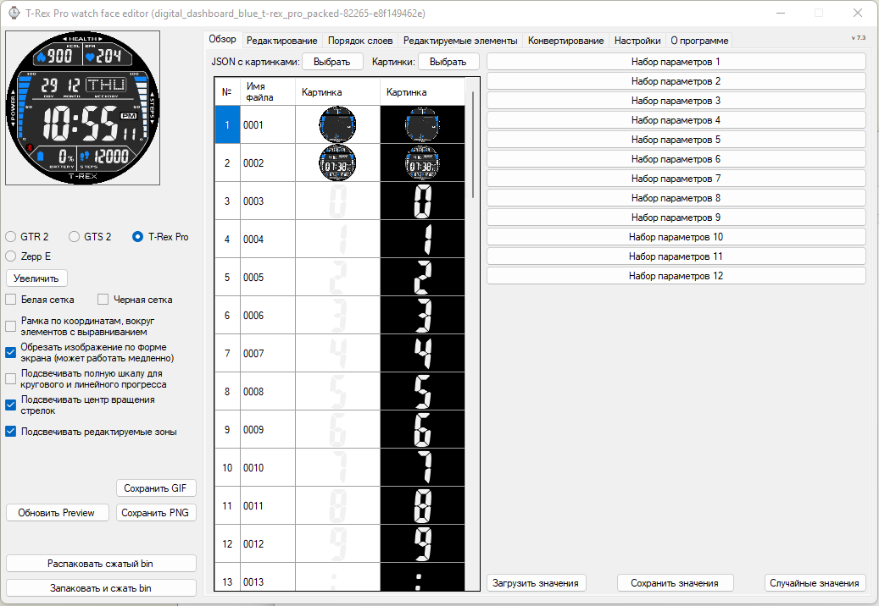Select the digit 0 image on black
This screenshot has width=879, height=606.
[x=422, y=201]
